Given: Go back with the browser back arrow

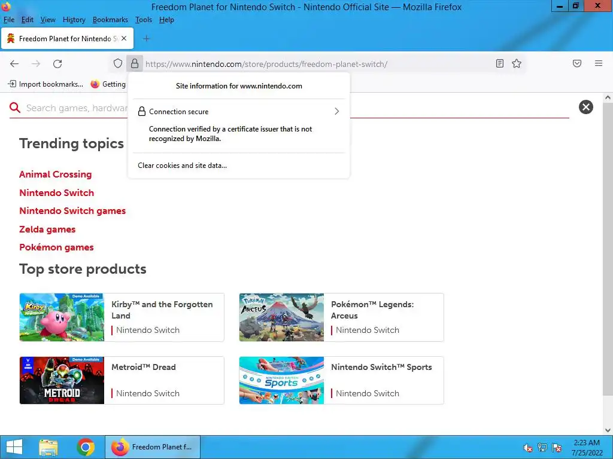Looking at the screenshot, I should point(14,63).
